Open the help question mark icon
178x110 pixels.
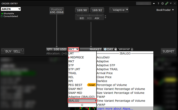158,4
